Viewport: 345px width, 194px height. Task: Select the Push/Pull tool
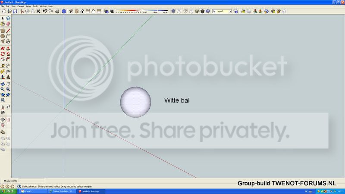8,48
